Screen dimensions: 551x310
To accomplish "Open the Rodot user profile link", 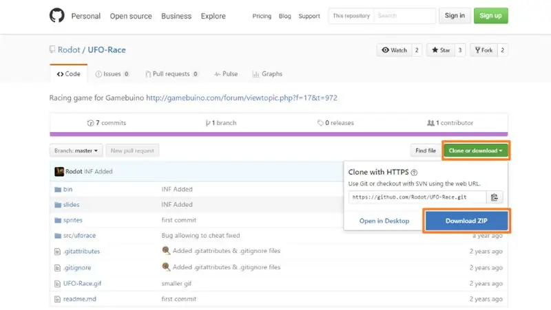I will (69, 49).
